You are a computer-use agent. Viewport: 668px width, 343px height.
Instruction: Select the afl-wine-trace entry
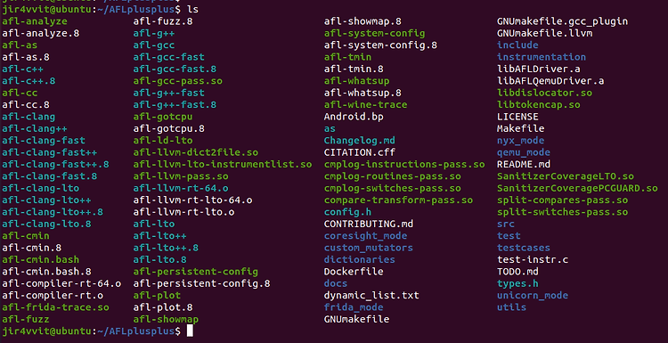[365, 105]
